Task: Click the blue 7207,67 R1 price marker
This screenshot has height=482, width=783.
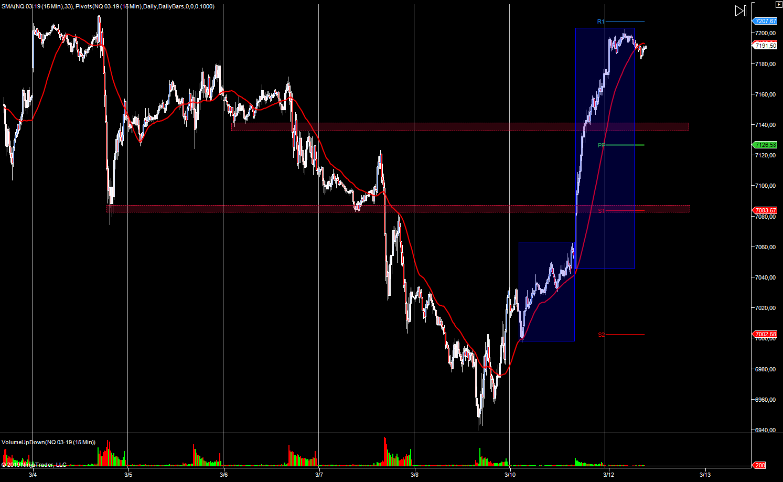Action: click(x=765, y=21)
